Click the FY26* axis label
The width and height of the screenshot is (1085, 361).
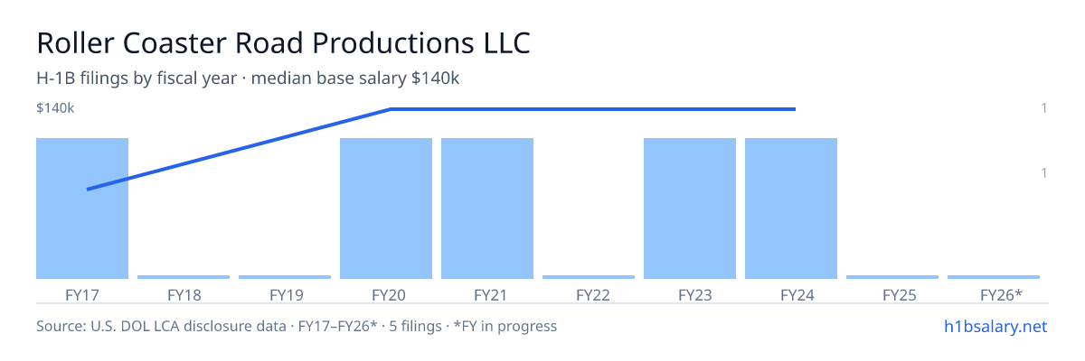tap(1002, 294)
